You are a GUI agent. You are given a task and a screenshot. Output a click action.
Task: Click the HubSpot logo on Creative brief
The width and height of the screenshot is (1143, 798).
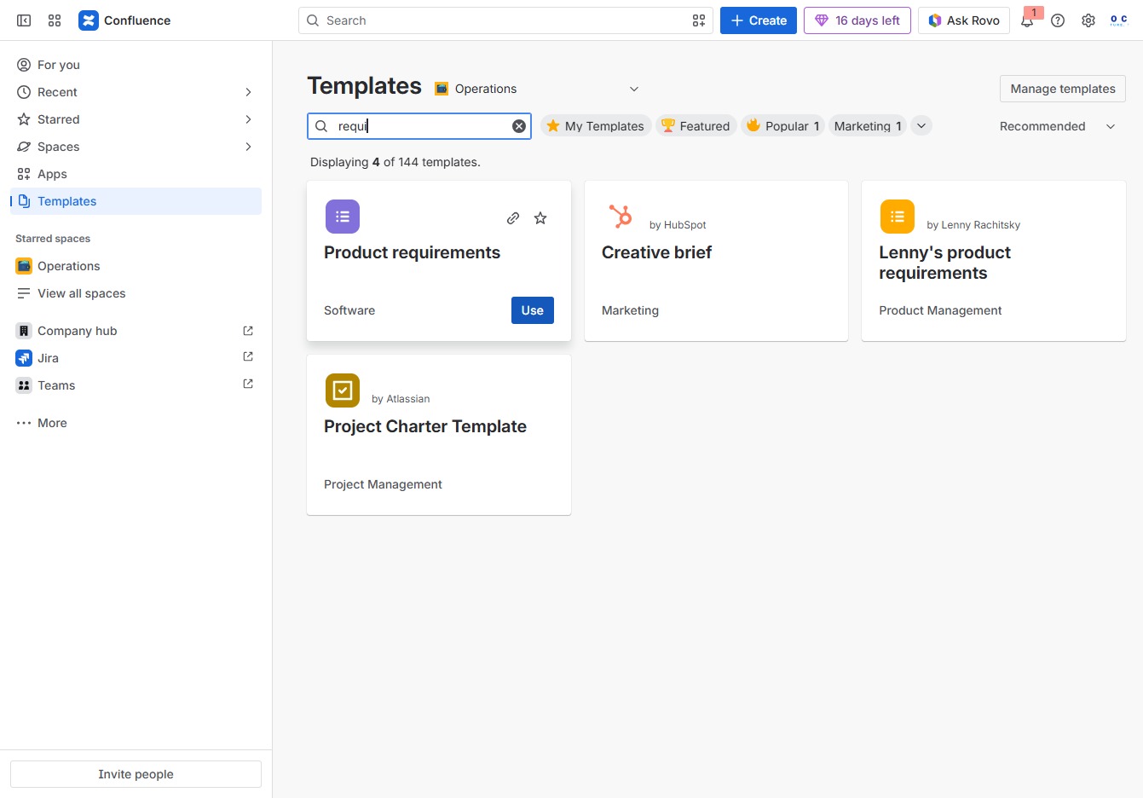pyautogui.click(x=621, y=217)
